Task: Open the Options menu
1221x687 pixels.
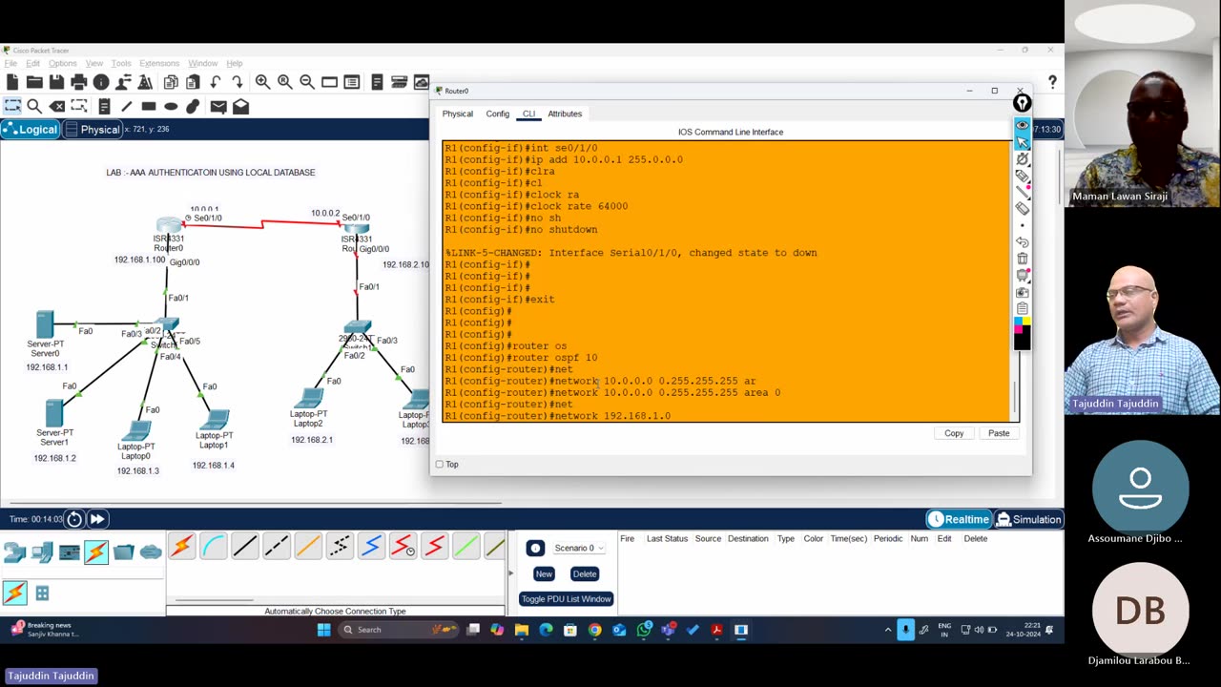Action: point(62,63)
